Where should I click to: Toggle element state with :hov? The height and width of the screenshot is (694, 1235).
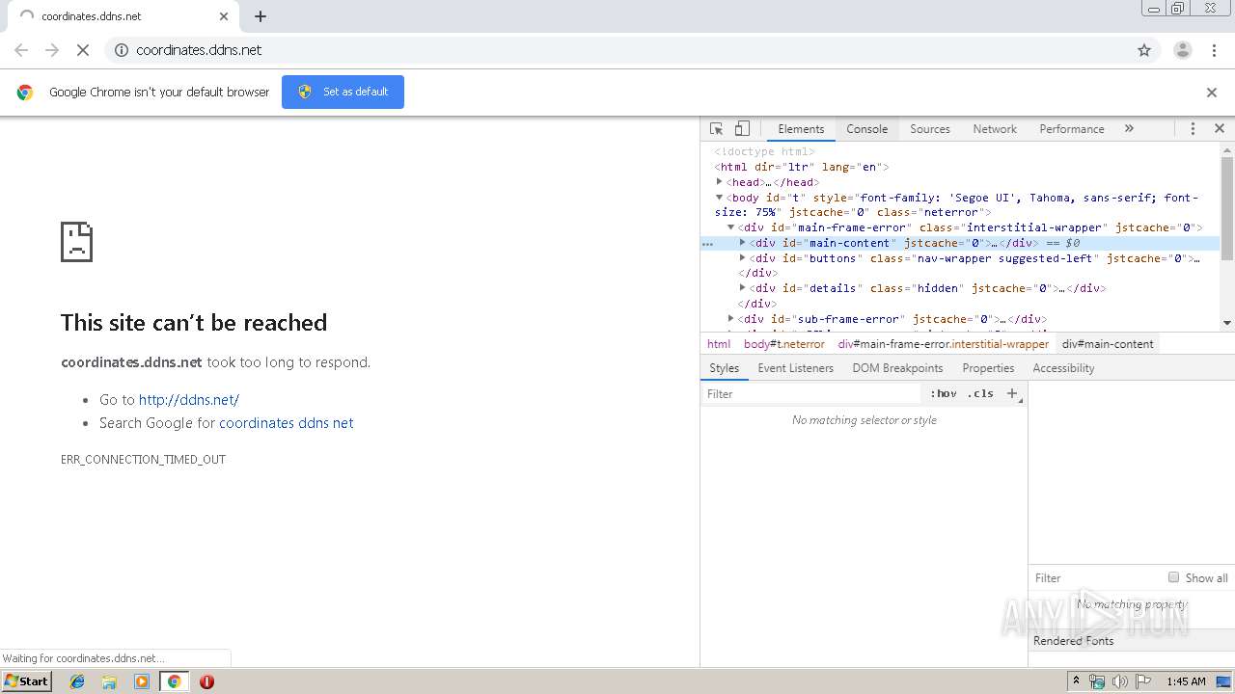click(944, 393)
